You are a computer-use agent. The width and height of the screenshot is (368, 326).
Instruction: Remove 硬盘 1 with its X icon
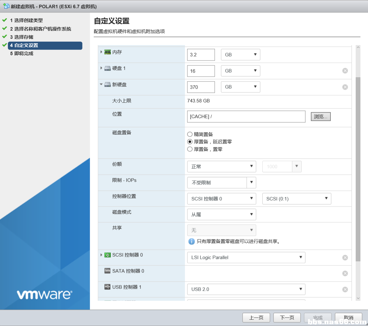point(345,71)
